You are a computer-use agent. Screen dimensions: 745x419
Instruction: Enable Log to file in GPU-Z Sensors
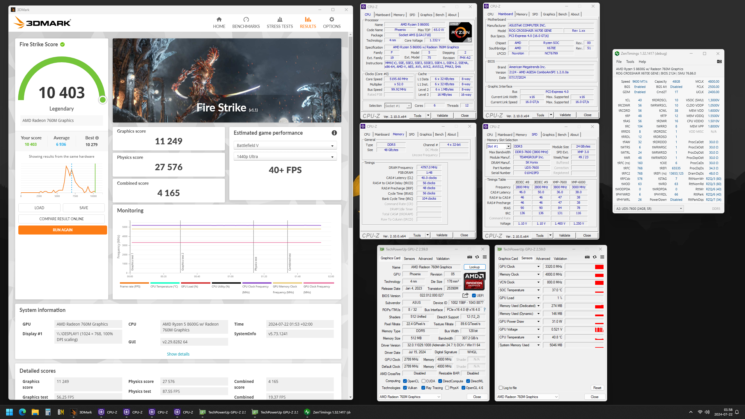(x=501, y=388)
